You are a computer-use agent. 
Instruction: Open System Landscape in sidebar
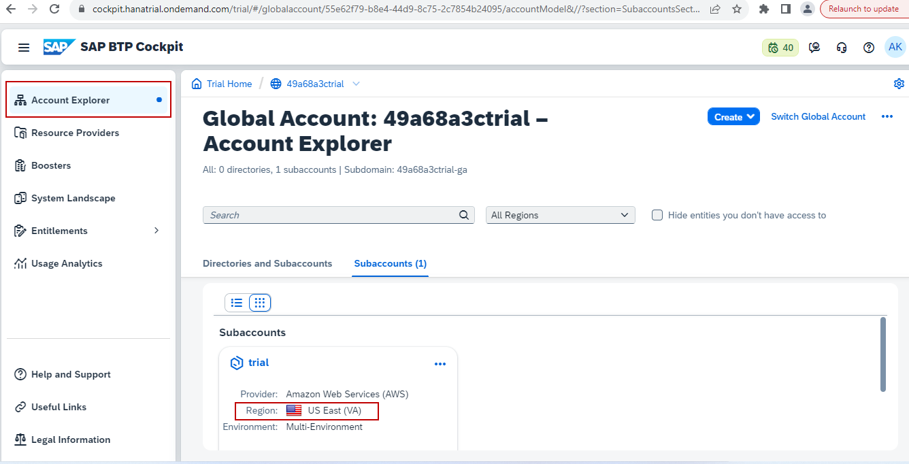point(88,198)
